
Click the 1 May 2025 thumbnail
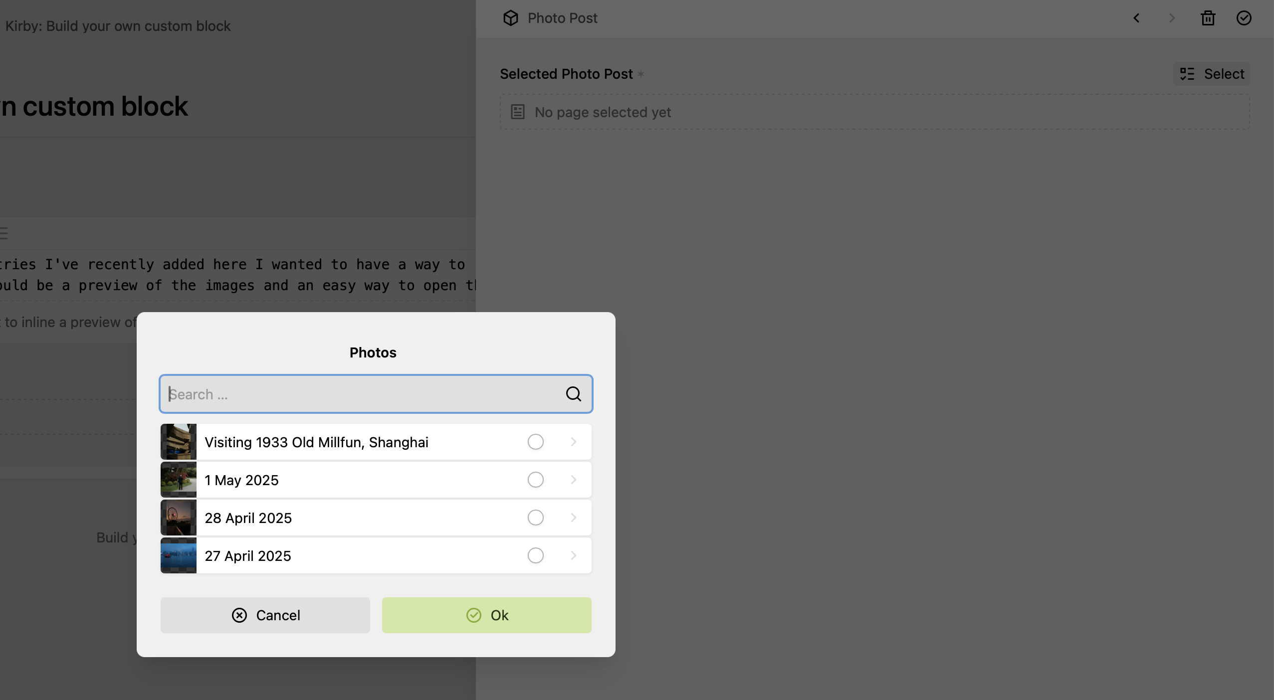coord(178,480)
